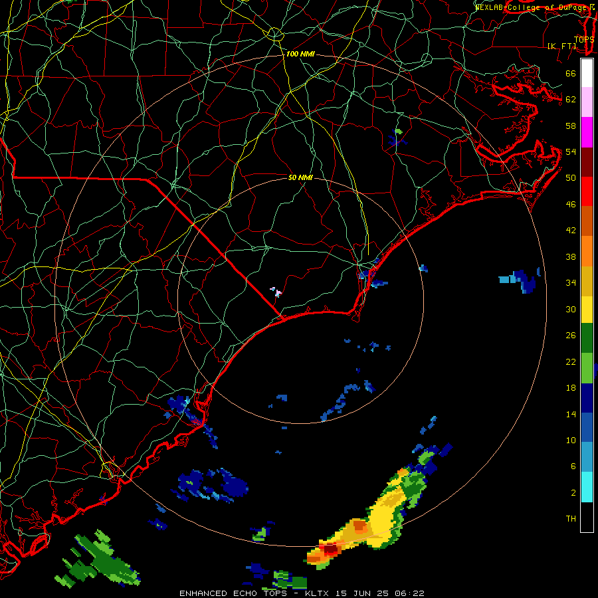The height and width of the screenshot is (598, 598).
Task: Click the legend value 38
Action: (571, 256)
